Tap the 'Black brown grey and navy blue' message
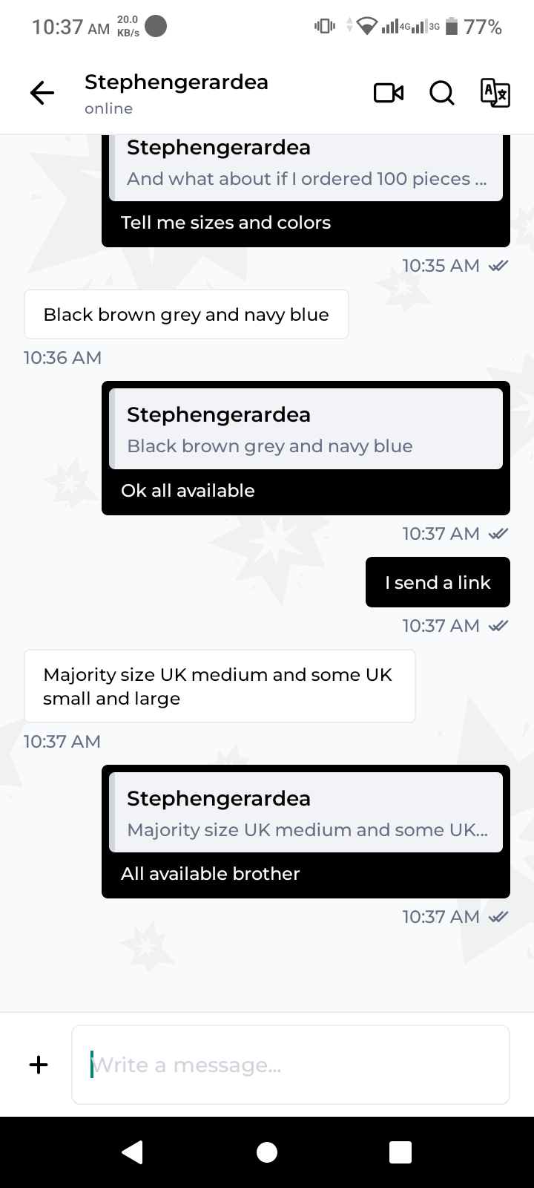 click(186, 314)
